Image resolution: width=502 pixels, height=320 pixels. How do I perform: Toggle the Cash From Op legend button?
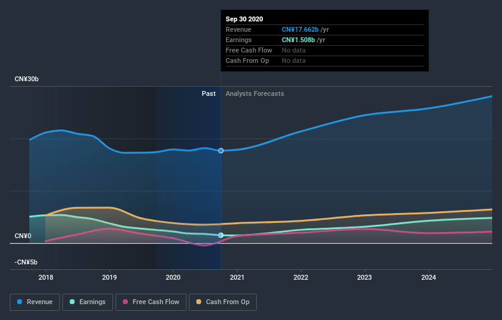[223, 302]
